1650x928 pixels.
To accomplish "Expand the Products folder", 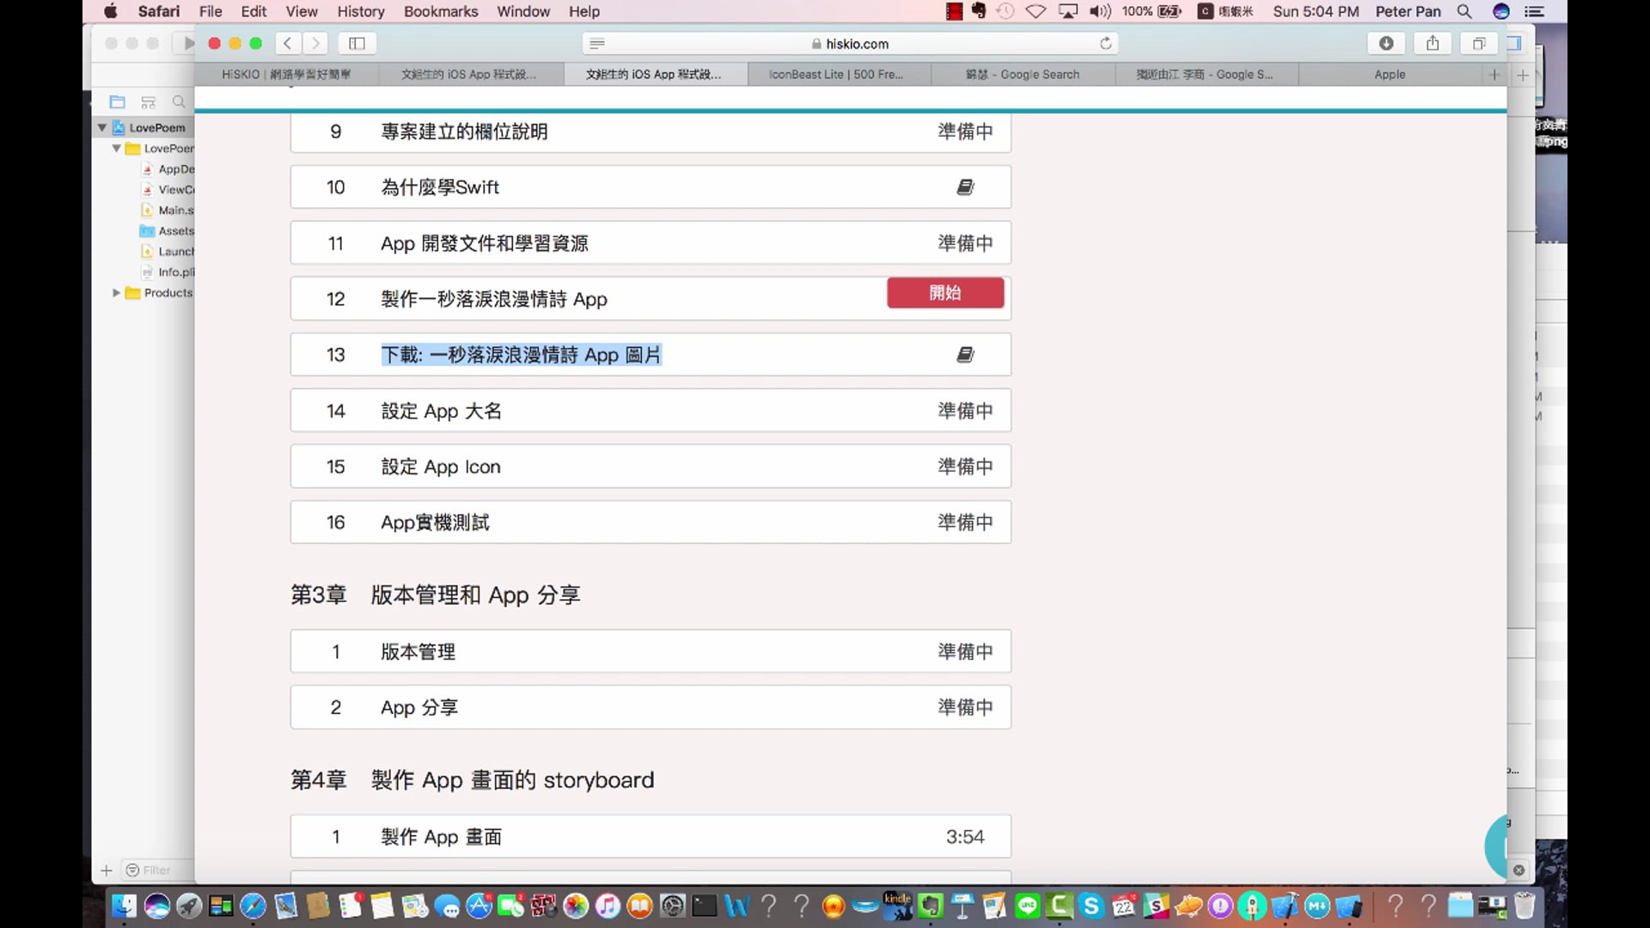I will (x=117, y=293).
